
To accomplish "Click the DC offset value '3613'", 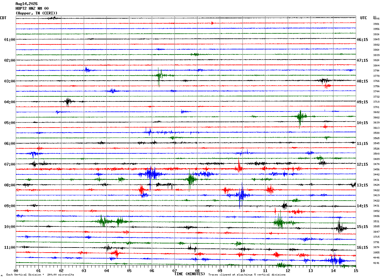I will (376, 128).
